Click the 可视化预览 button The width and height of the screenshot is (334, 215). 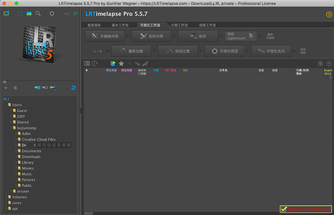tap(225, 51)
